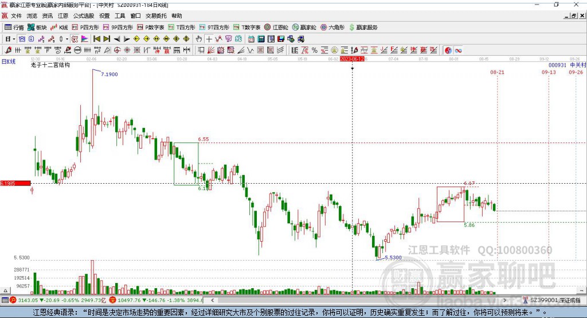Select the Gann fan lines tool

pos(211,51)
